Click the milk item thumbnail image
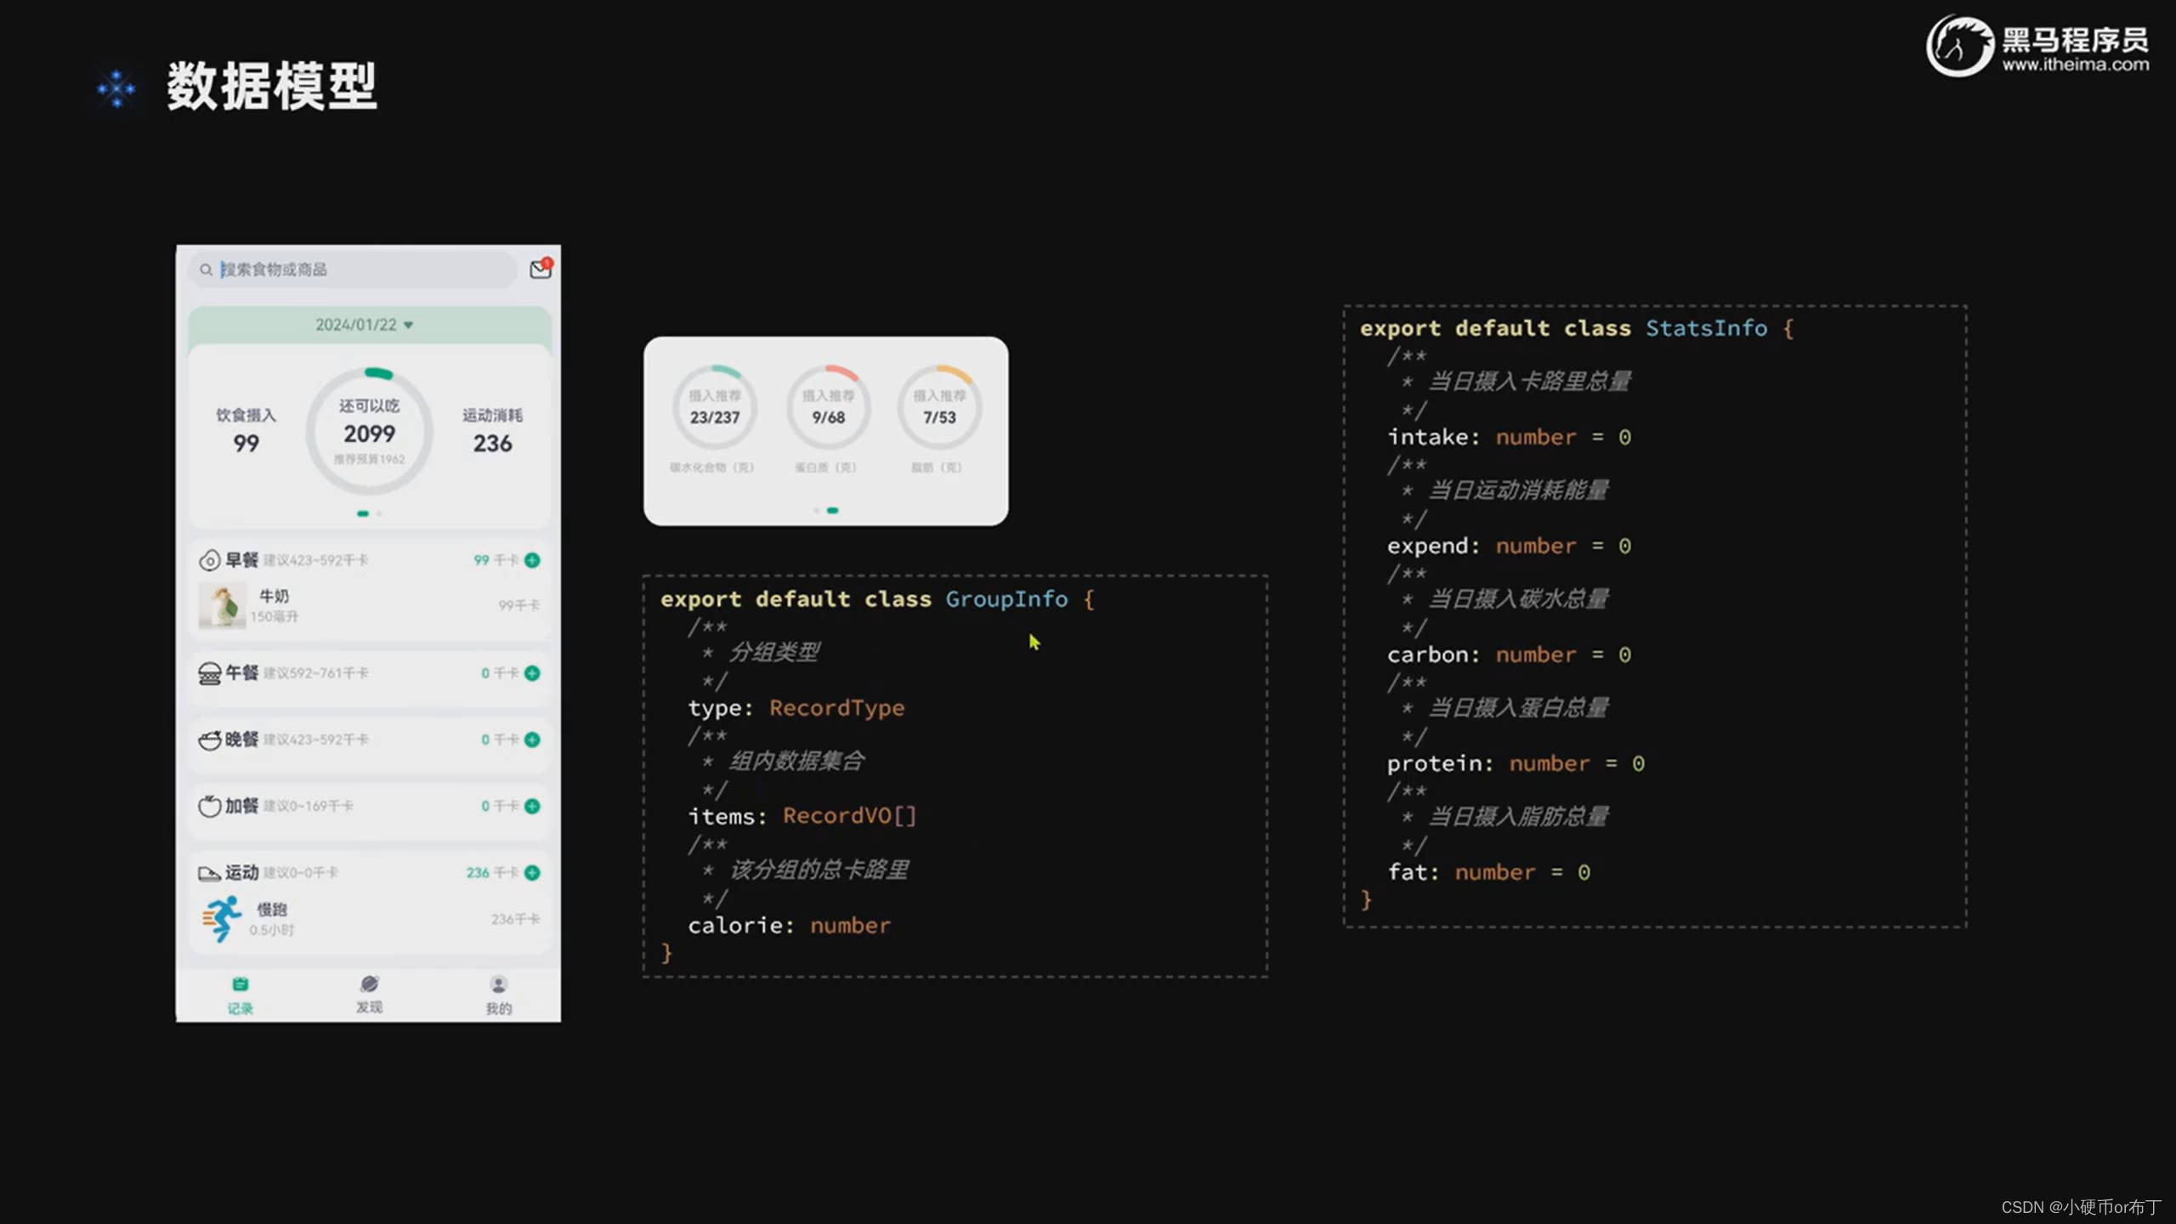Viewport: 2176px width, 1224px height. coord(222,605)
